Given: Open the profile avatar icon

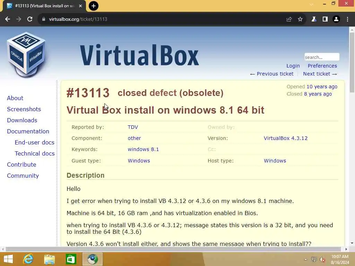Looking at the screenshot, I should tap(336, 19).
